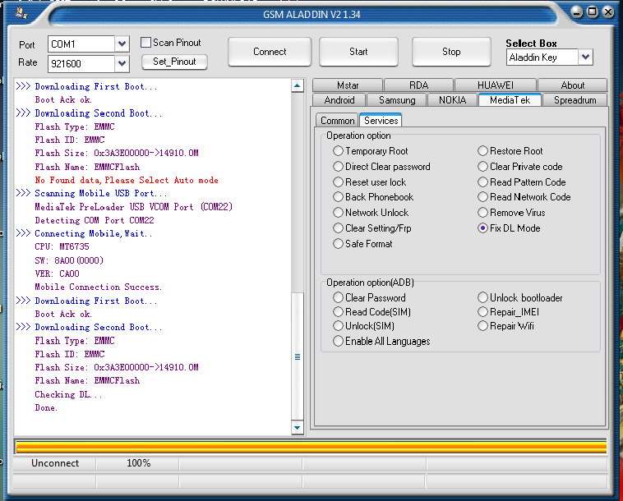Switch to the Spreadrum tab

[575, 100]
